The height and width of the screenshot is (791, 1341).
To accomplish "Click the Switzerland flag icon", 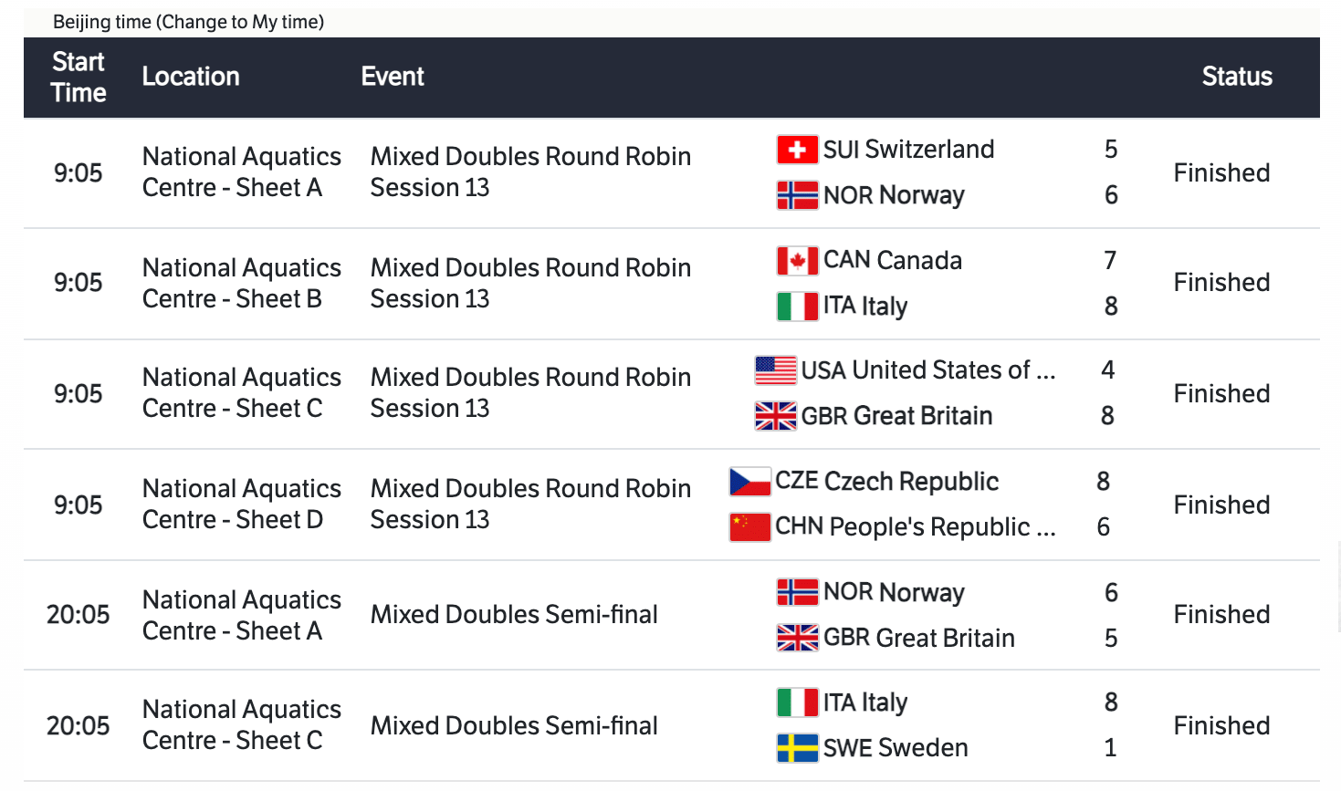I will (796, 150).
